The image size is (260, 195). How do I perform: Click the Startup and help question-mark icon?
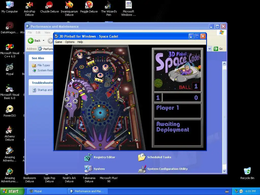[34, 90]
